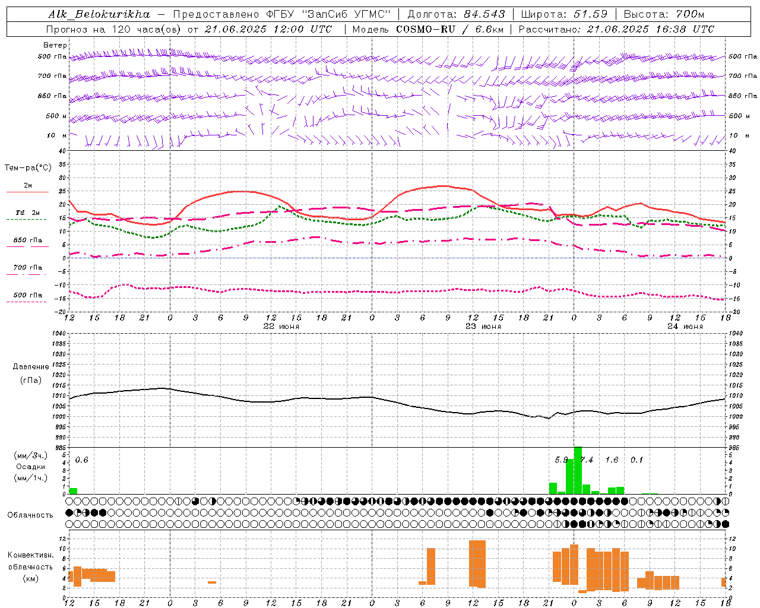760x608 pixels.
Task: Click the altitude text Высота: 700м
Action: click(664, 14)
